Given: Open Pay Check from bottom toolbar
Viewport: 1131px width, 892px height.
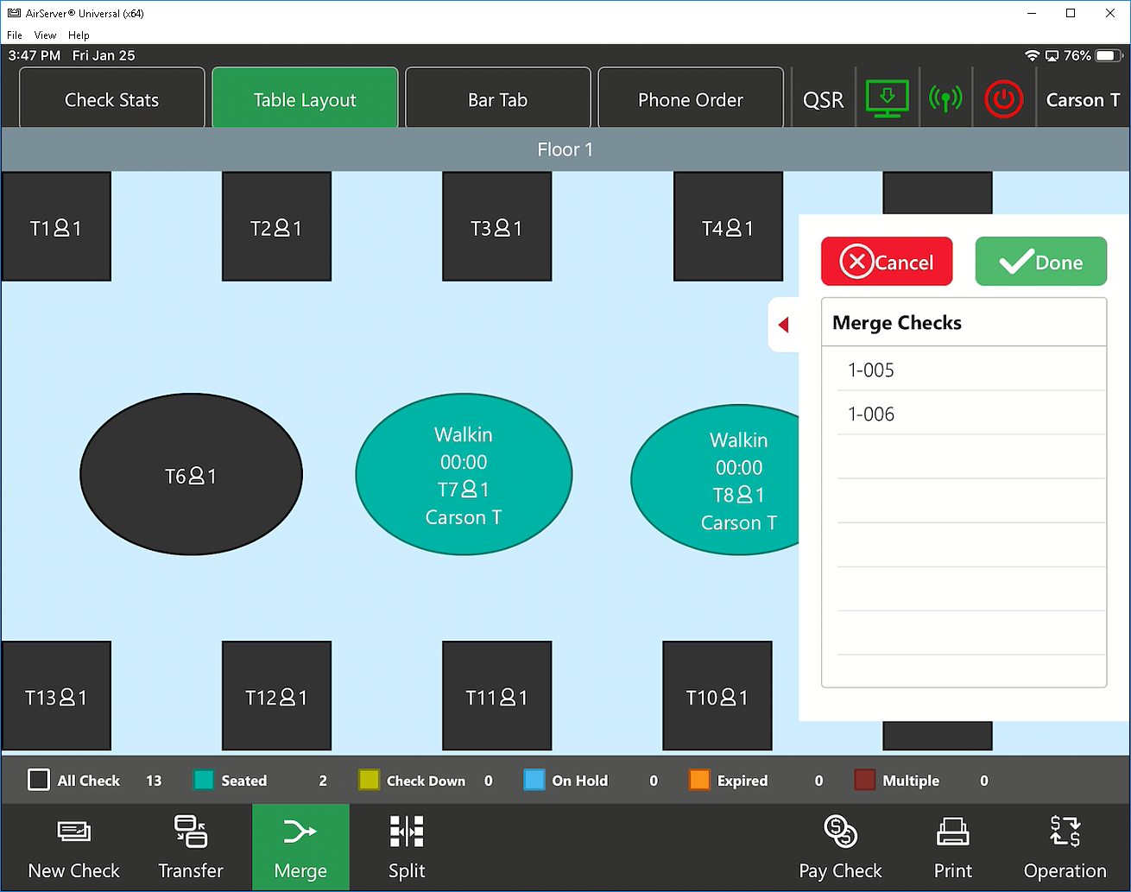Looking at the screenshot, I should 840,832.
